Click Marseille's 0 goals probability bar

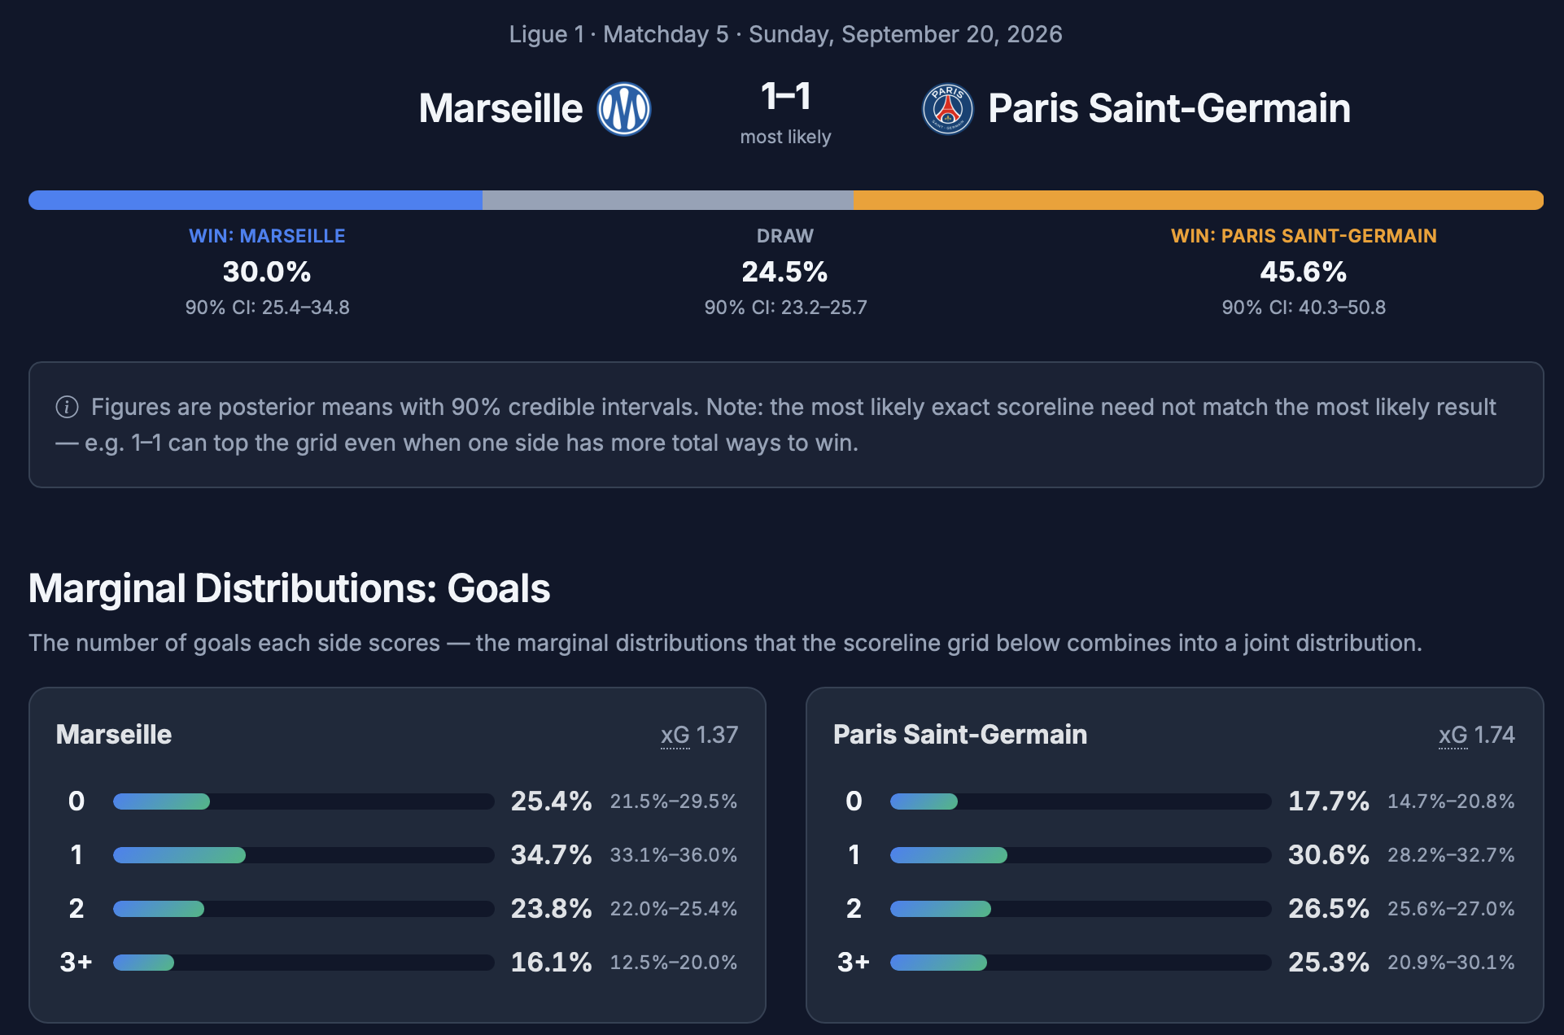(304, 801)
